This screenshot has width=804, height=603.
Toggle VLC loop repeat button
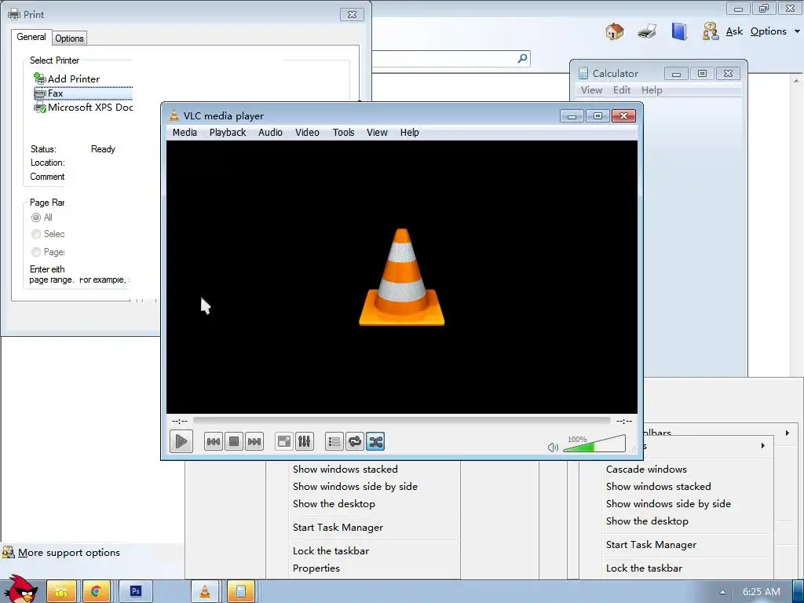[x=355, y=441]
